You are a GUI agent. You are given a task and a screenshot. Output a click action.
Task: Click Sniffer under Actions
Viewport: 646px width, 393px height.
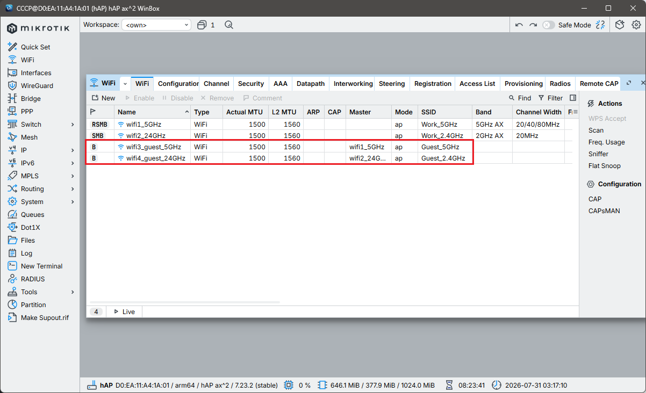point(599,154)
